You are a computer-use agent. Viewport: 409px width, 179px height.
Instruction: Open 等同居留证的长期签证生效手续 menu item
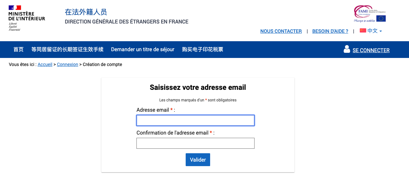[67, 50]
